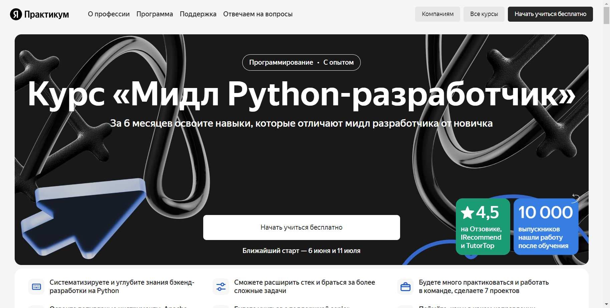Viewport: 610px width, 308px height.
Task: Open the 'О профессии' navigation section
Action: coord(109,14)
